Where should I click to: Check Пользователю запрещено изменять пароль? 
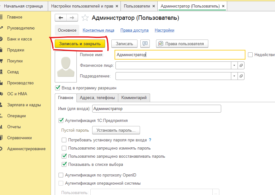pyautogui.click(x=64, y=148)
